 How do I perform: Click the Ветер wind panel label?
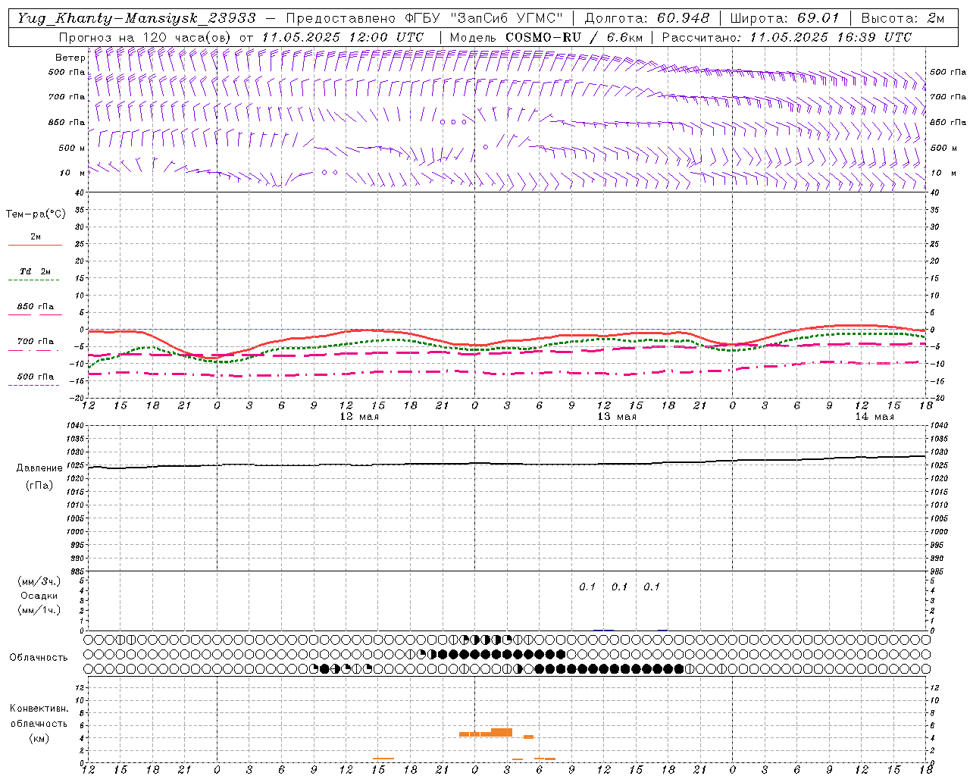click(x=70, y=58)
